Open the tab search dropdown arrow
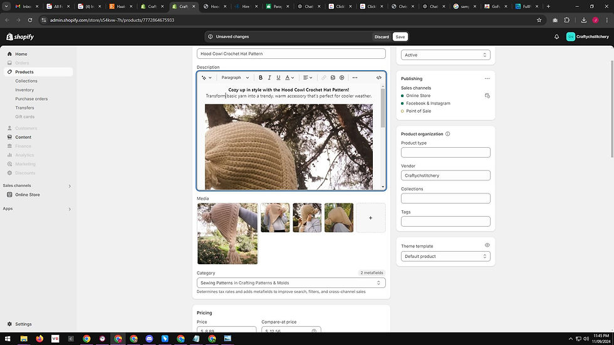614x345 pixels. click(6, 6)
